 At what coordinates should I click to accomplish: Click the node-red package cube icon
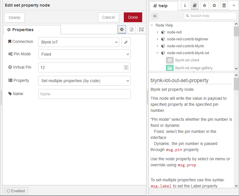pyautogui.click(x=163, y=32)
